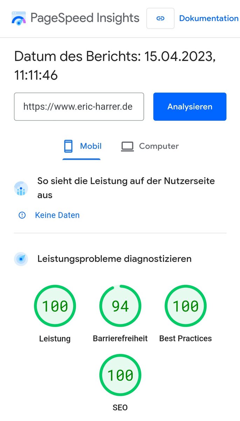Image resolution: width=240 pixels, height=421 pixels.
Task: Select the SEO score gauge 100
Action: 120,375
